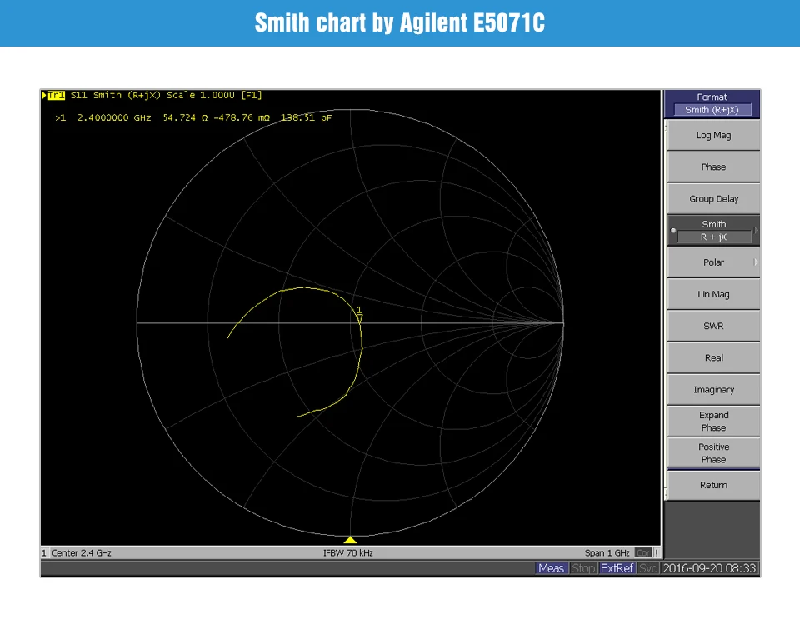The image size is (800, 644).
Task: Click the Tr1 active trace label
Action: pyautogui.click(x=56, y=95)
